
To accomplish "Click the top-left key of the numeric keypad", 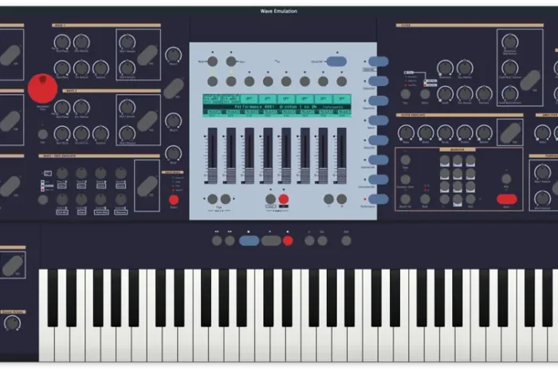I will (445, 161).
